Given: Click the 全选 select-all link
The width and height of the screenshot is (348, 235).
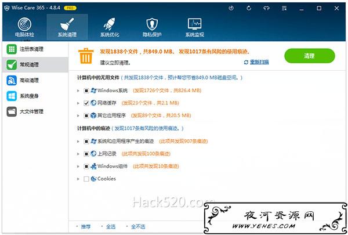Looking at the screenshot, I should point(111,226).
